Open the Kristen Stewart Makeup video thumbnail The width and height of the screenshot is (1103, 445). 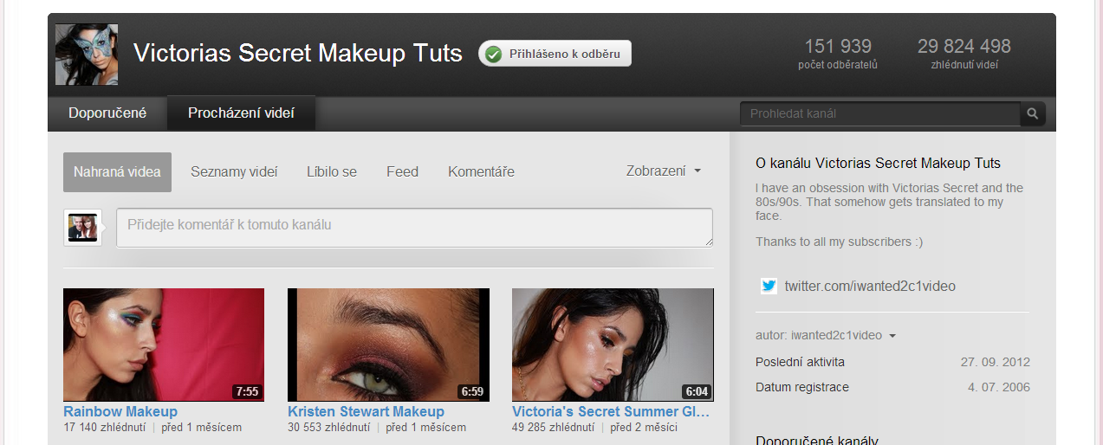tap(388, 345)
